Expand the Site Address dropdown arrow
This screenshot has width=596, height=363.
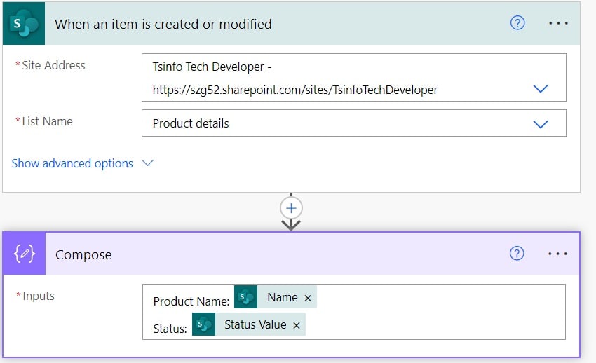click(540, 89)
